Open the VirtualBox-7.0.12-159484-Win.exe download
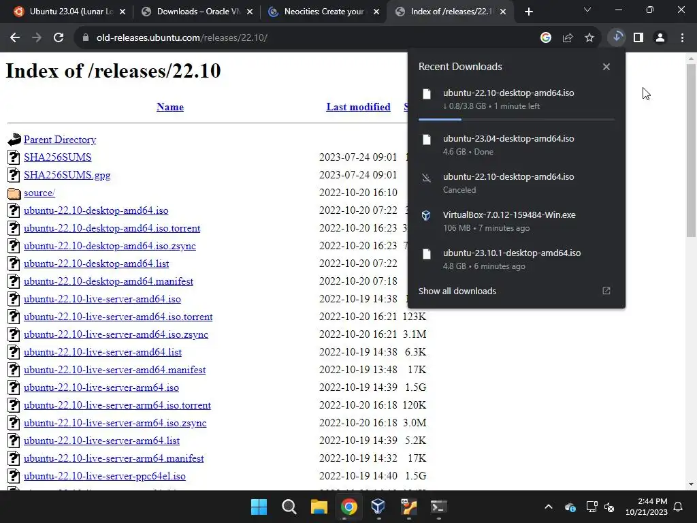The height and width of the screenshot is (523, 697). 516,221
